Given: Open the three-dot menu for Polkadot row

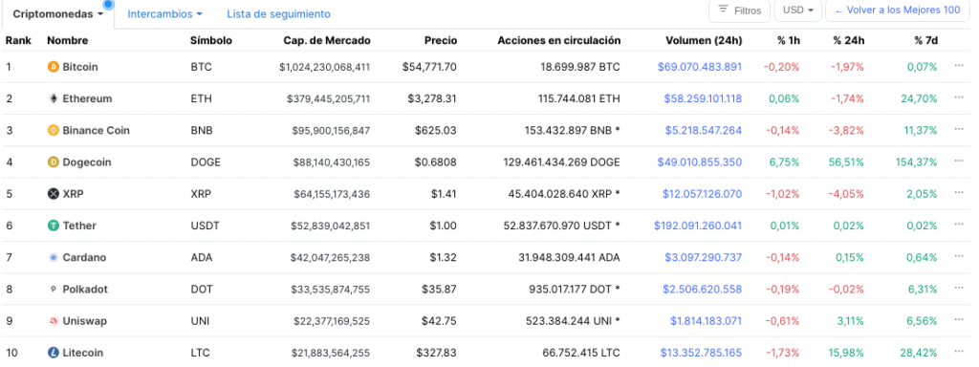Looking at the screenshot, I should click(959, 289).
